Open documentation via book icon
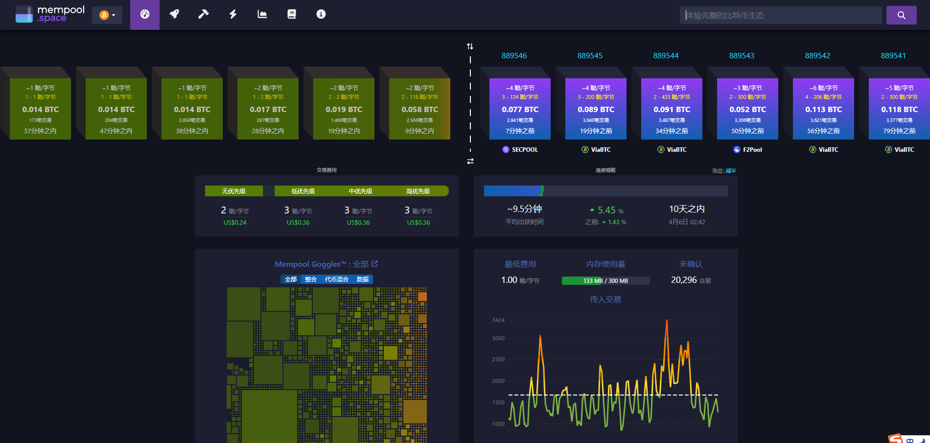The width and height of the screenshot is (930, 443). pos(291,14)
